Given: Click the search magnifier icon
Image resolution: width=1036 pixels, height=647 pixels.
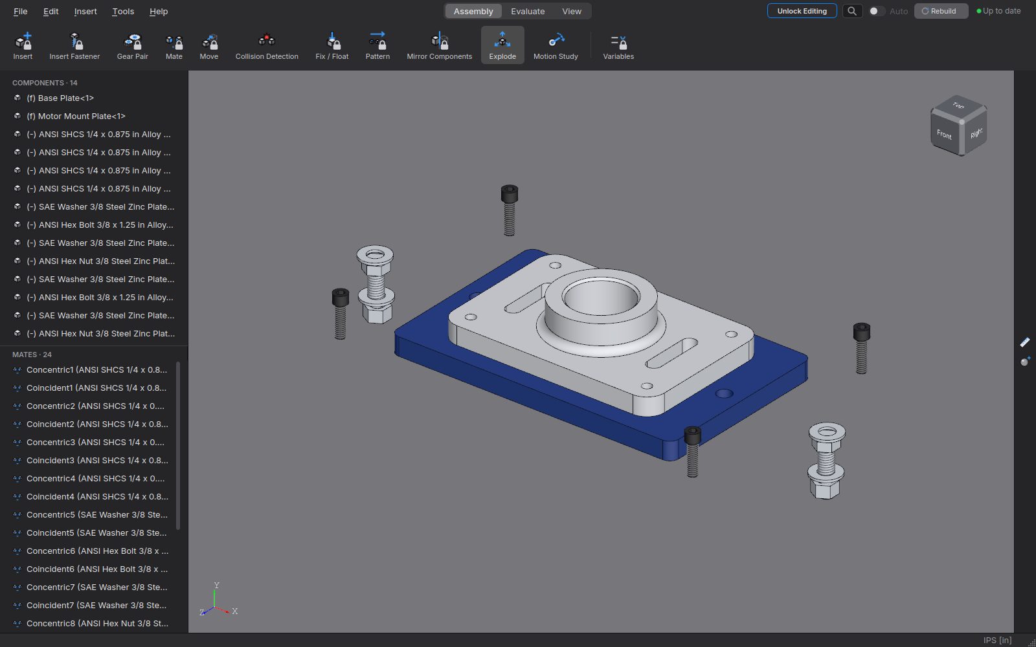Looking at the screenshot, I should pyautogui.click(x=852, y=11).
